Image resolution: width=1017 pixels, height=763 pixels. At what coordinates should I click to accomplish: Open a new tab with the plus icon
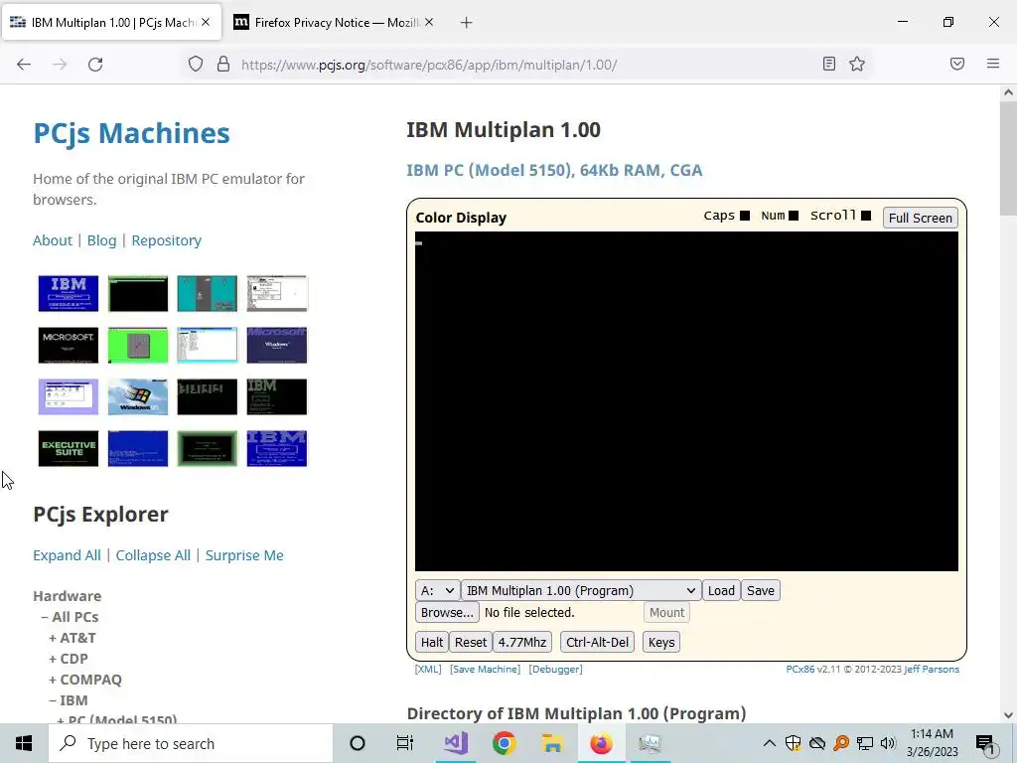click(467, 23)
